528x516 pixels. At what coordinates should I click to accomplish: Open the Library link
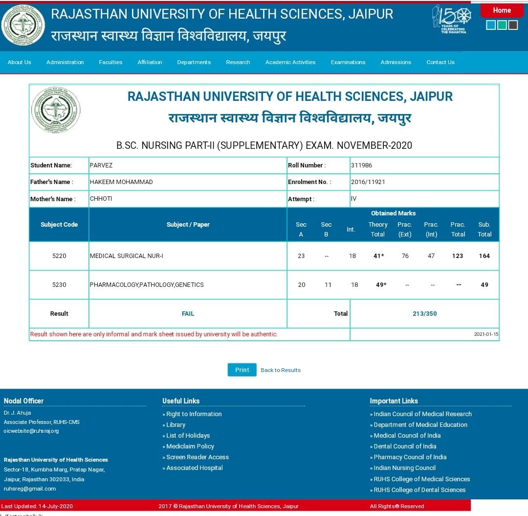click(x=176, y=424)
